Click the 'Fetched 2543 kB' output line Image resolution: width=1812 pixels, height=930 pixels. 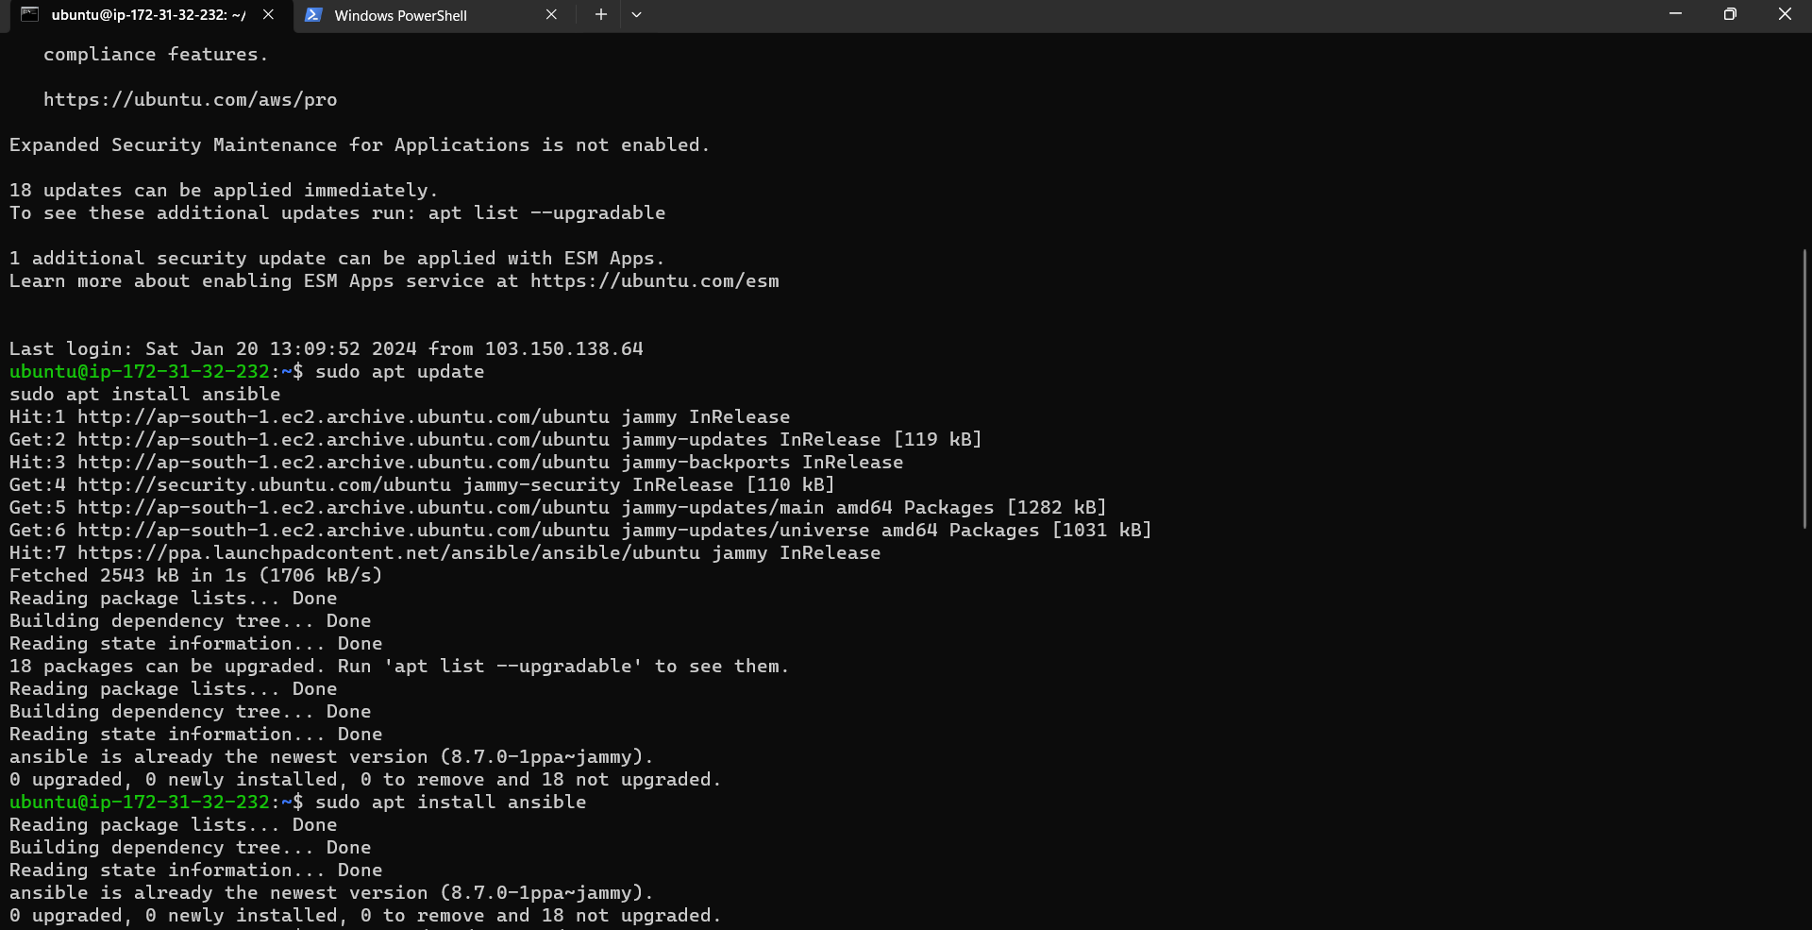click(195, 575)
